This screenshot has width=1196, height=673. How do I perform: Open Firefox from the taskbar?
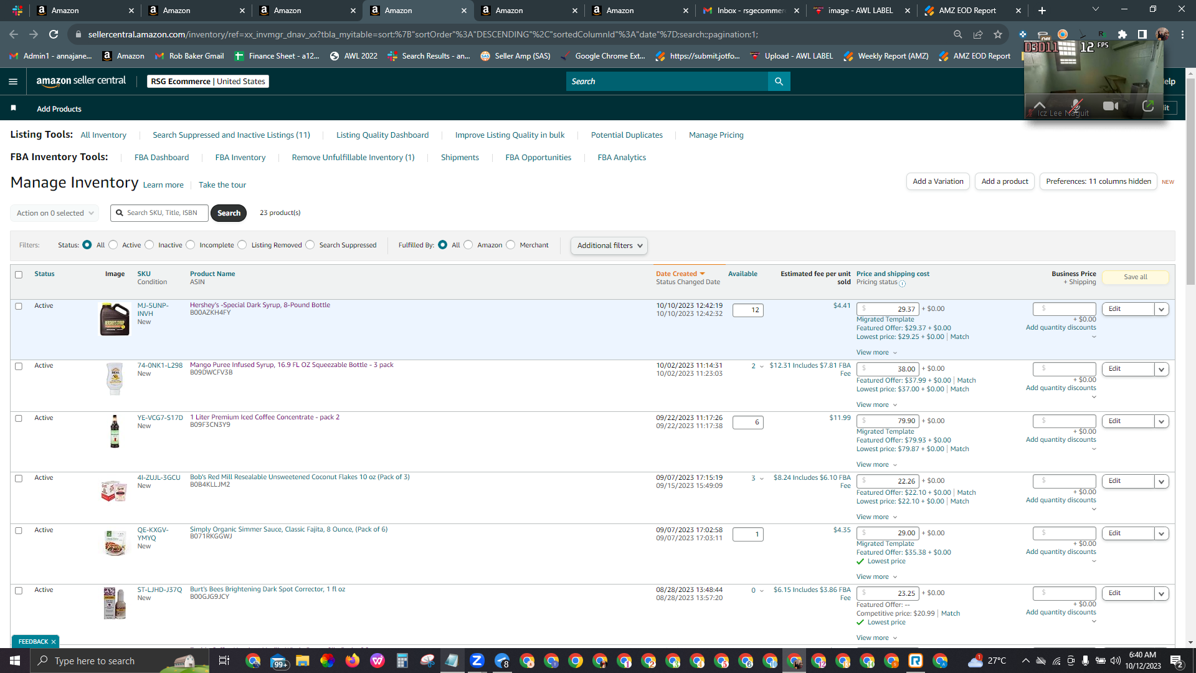tap(353, 661)
